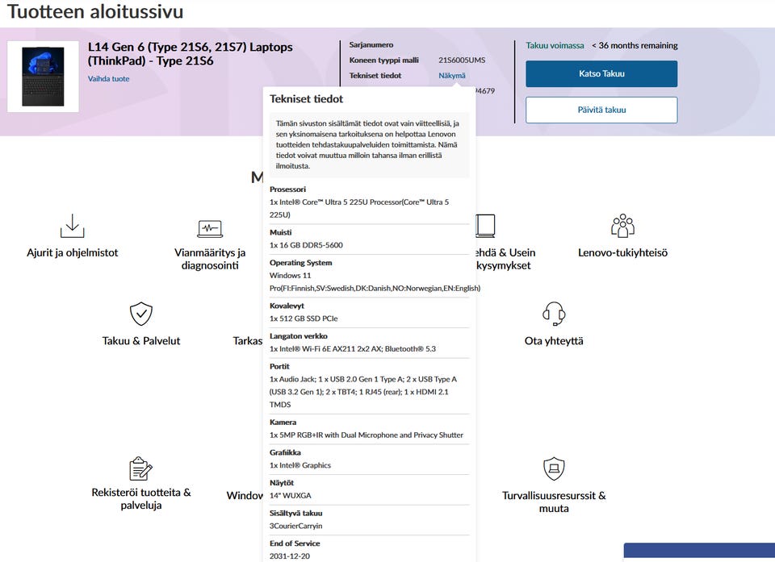Click the book icon above Usein kysymykset
775x562 pixels.
[x=485, y=226]
